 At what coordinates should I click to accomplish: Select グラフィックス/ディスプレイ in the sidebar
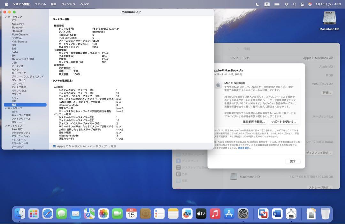[x=27, y=76]
